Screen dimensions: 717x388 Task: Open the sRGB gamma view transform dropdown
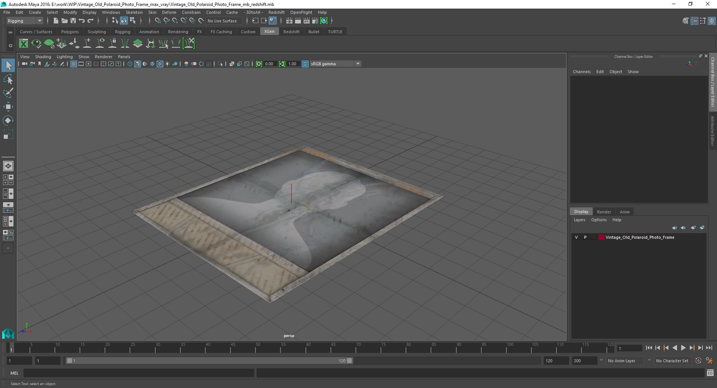click(335, 64)
